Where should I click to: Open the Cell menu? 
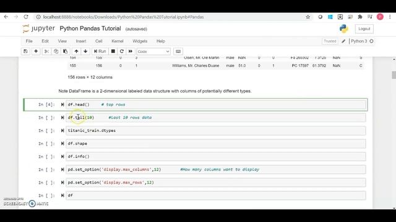coord(99,41)
